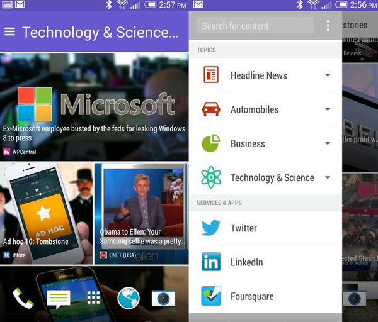Tap the Foursquare check-in icon
Image resolution: width=378 pixels, height=322 pixels.
pyautogui.click(x=211, y=296)
